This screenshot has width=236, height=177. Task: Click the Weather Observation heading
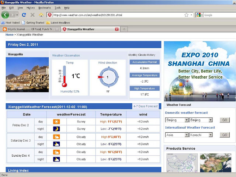pyautogui.click(x=66, y=55)
